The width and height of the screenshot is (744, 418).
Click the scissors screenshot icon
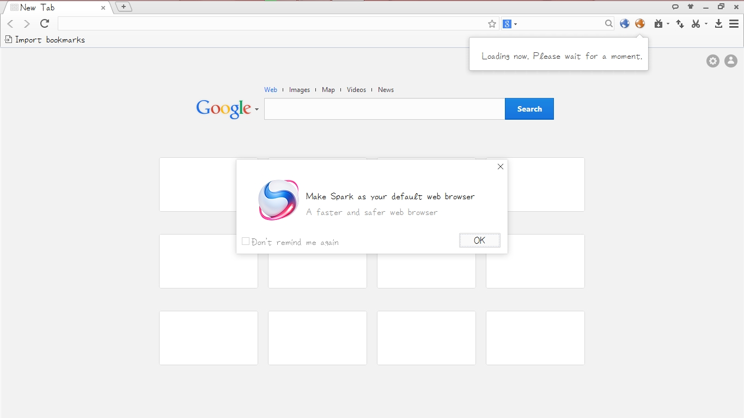[696, 23]
